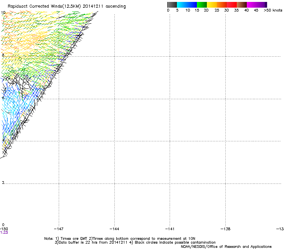The width and height of the screenshot is (284, 249).
Task: Click the purple '1:25' time stamp
Action: [x=4, y=233]
